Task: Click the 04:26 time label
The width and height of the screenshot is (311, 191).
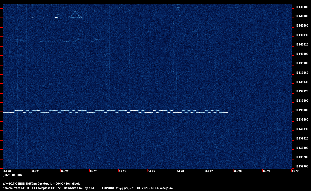Action: pos(180,171)
